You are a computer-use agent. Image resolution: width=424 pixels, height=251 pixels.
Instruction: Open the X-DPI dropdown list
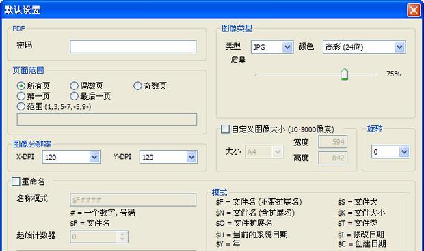[x=94, y=157]
